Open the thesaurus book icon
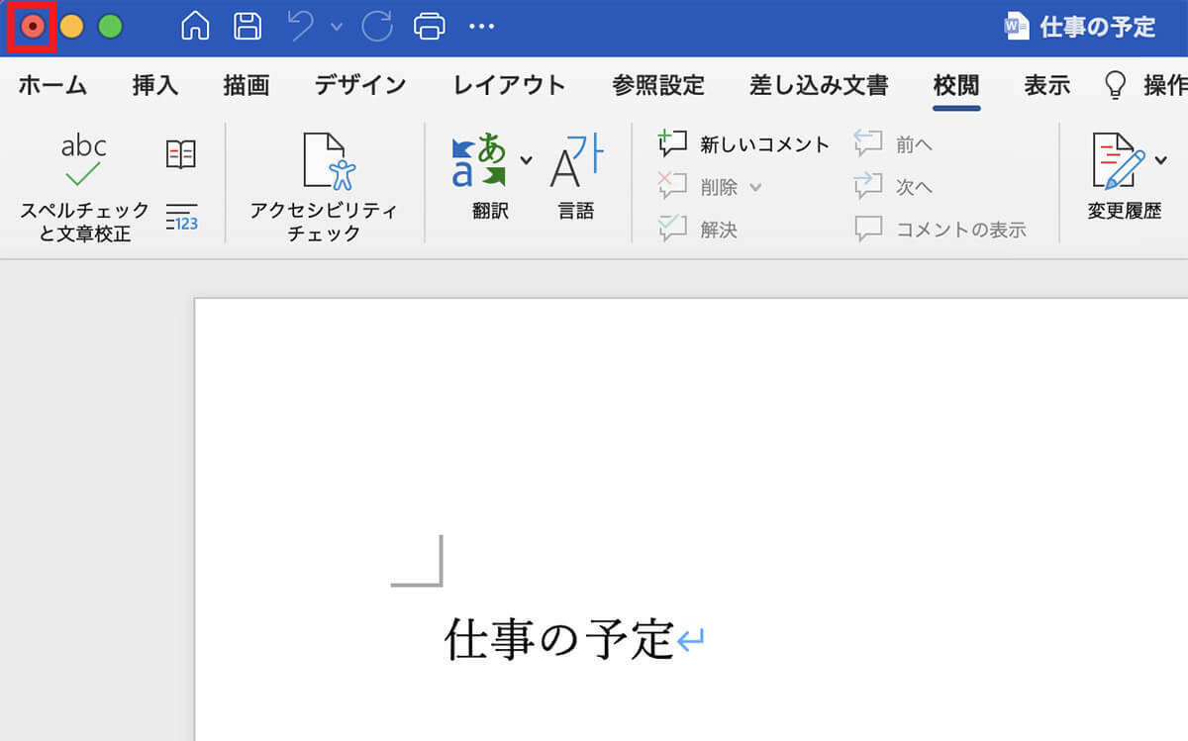Screen dimensions: 1188x741 (181, 153)
